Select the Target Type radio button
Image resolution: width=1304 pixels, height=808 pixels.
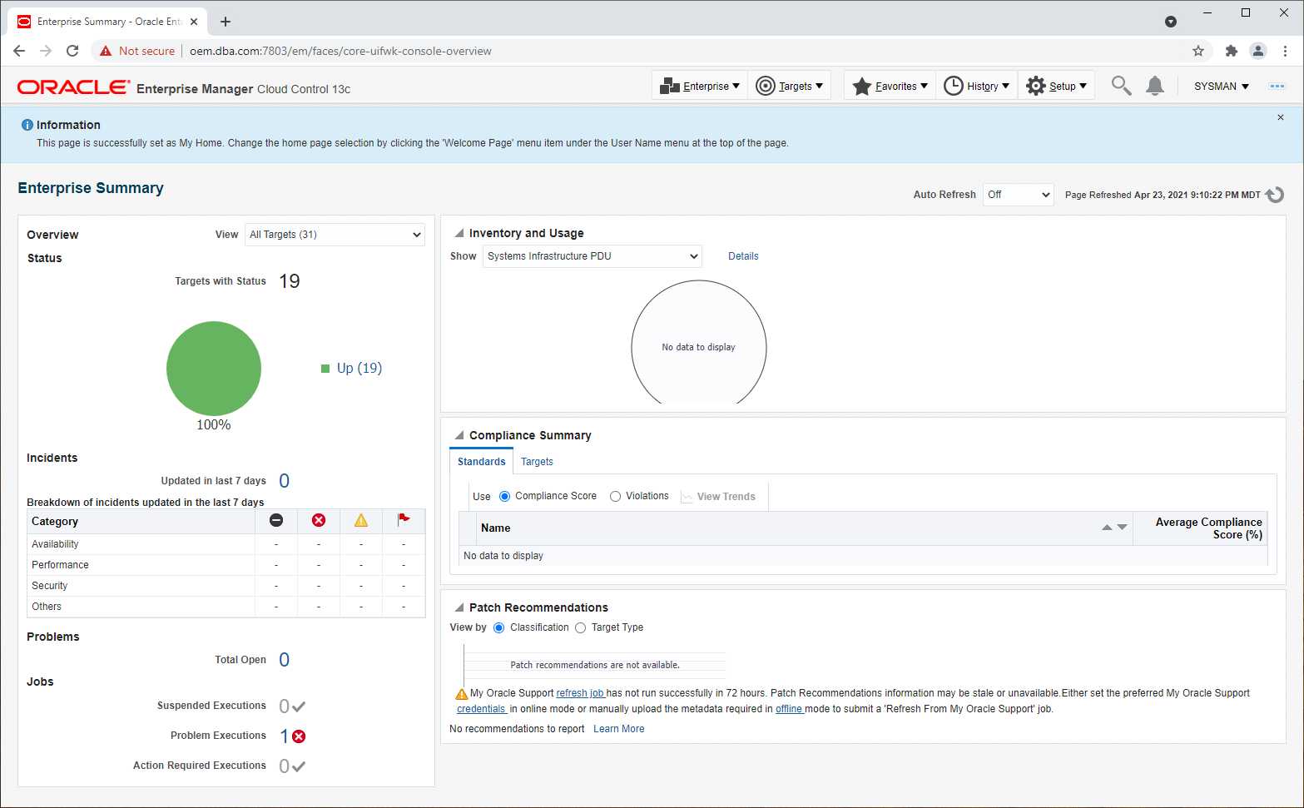point(581,628)
